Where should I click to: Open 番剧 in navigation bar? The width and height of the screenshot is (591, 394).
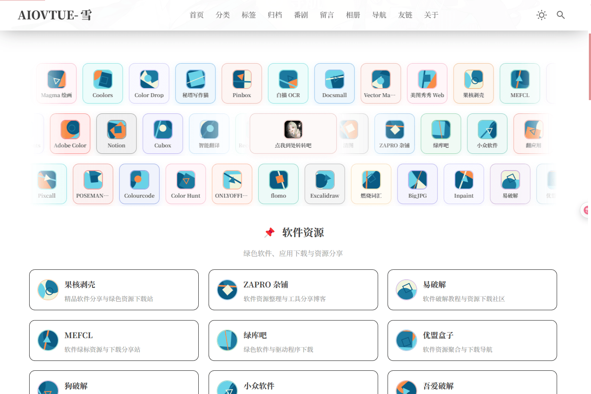[301, 15]
